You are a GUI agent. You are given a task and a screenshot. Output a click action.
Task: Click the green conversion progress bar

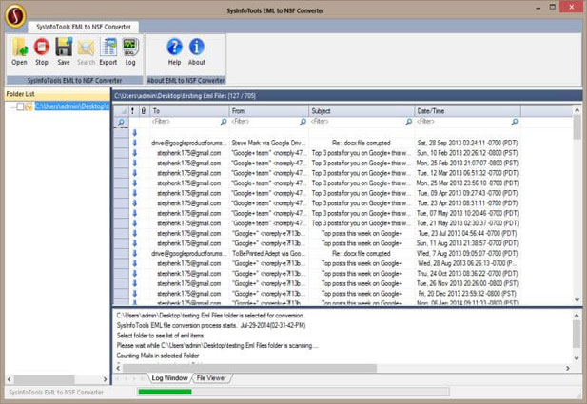click(x=166, y=392)
